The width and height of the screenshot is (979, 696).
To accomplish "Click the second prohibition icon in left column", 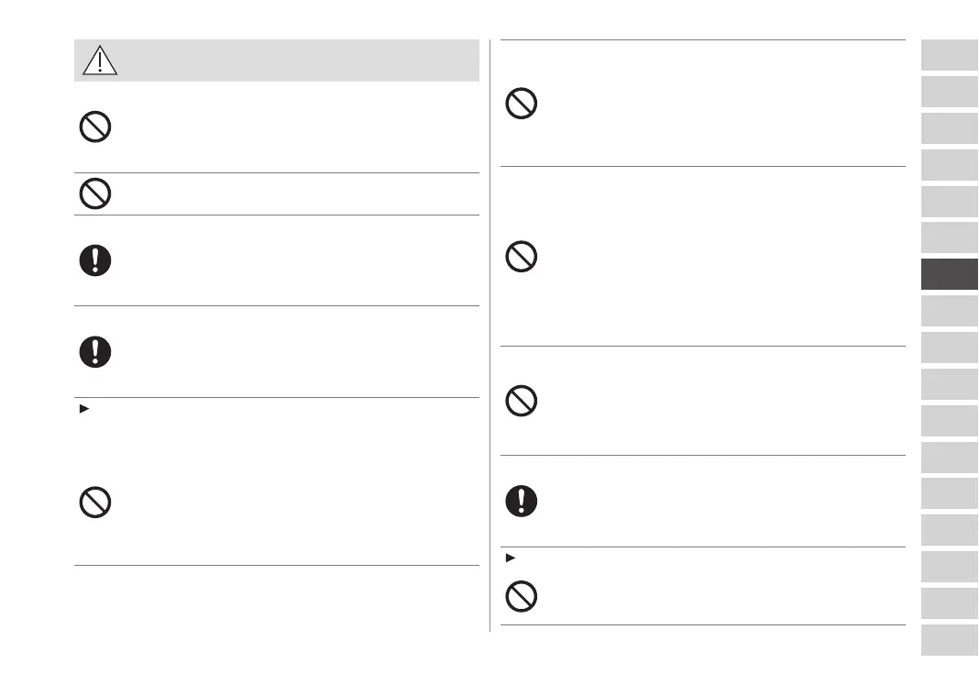I will [95, 193].
